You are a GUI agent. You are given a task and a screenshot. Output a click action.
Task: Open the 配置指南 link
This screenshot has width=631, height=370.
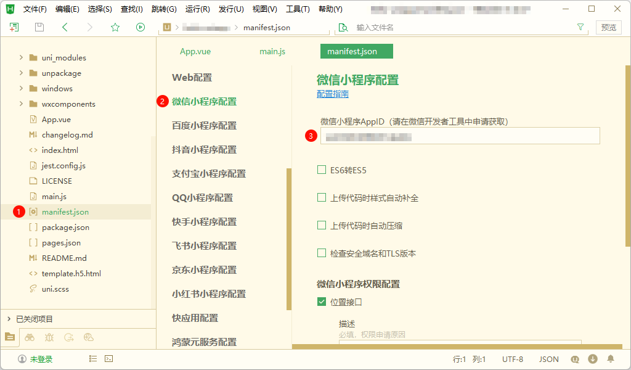tap(333, 94)
